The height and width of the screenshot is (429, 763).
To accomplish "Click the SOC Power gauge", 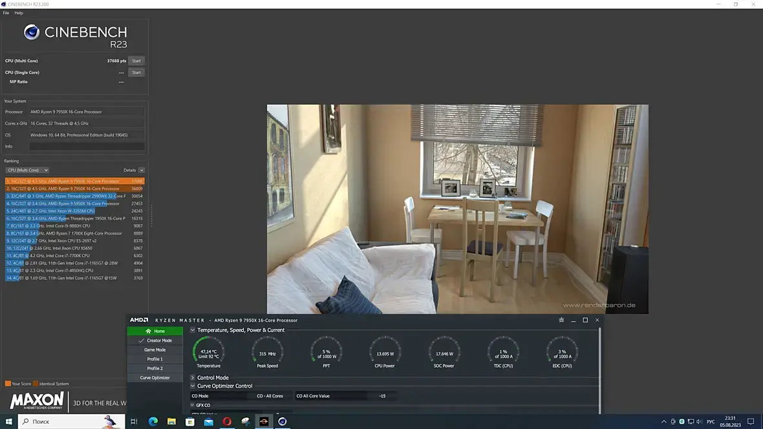I will click(444, 351).
